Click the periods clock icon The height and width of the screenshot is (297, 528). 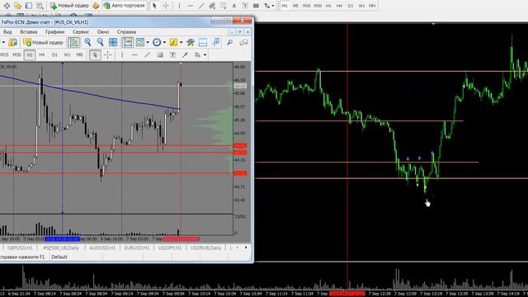(x=157, y=42)
